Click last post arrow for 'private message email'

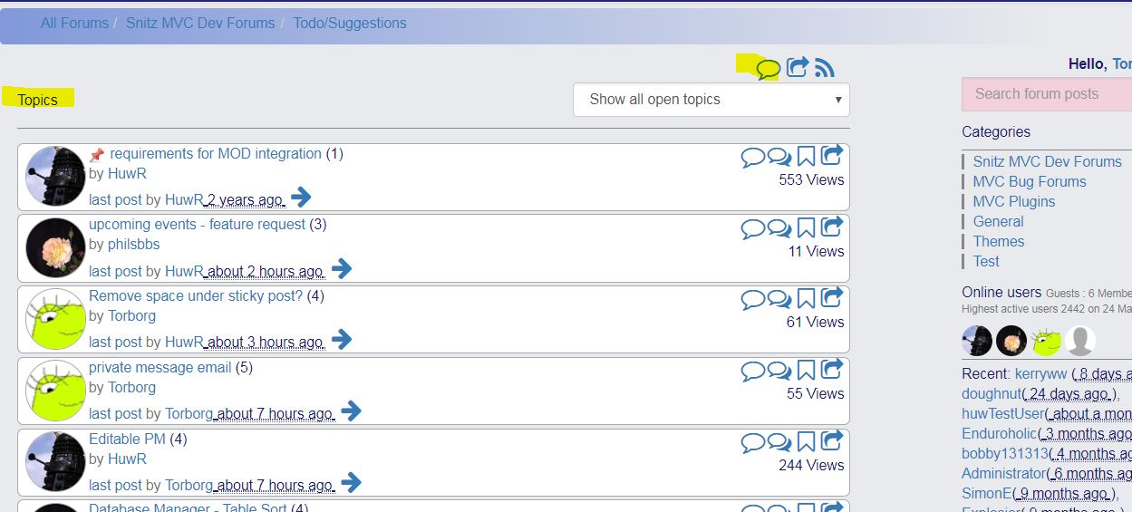coord(351,411)
